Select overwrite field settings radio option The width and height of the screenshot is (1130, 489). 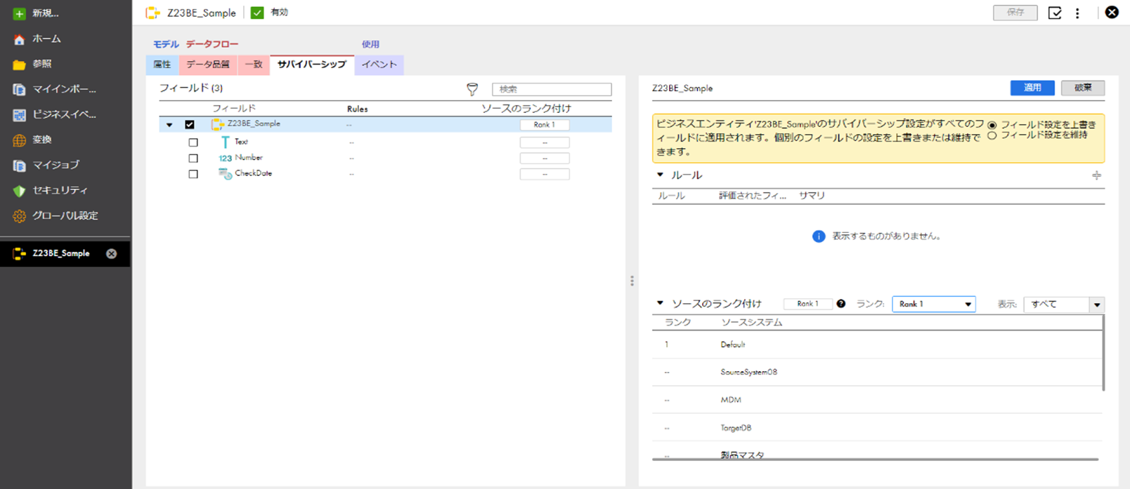click(x=992, y=126)
